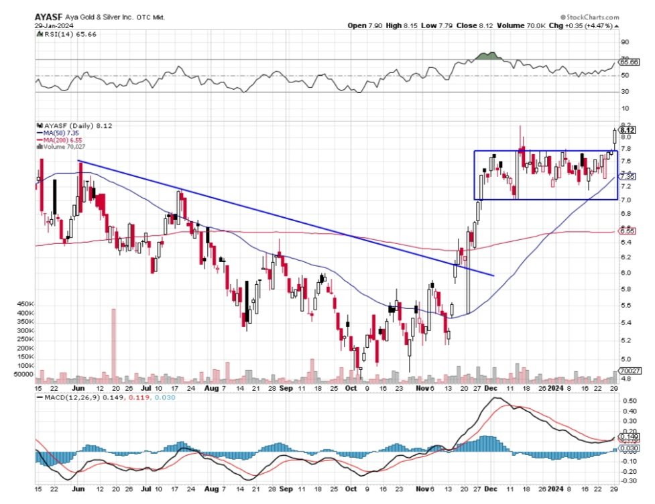The image size is (655, 504).
Task: Click the RSI(14) 65.66 legend label
Action: click(70, 34)
